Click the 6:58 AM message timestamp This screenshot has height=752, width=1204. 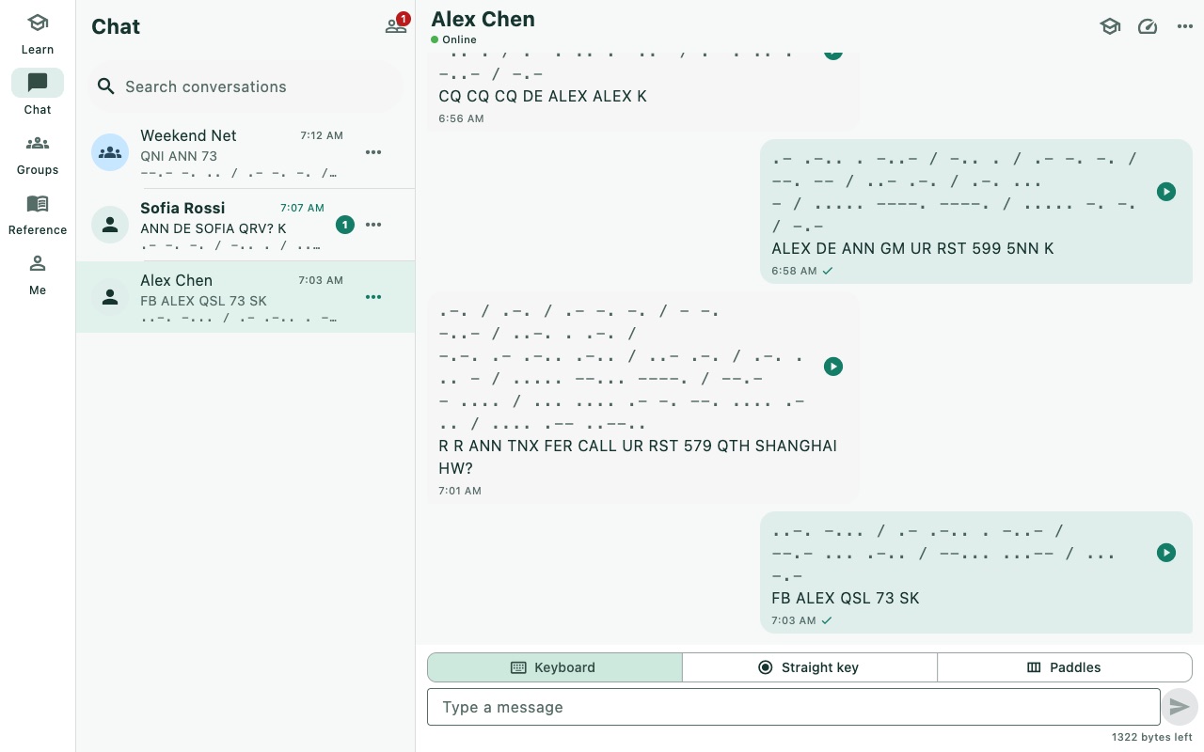coord(793,271)
